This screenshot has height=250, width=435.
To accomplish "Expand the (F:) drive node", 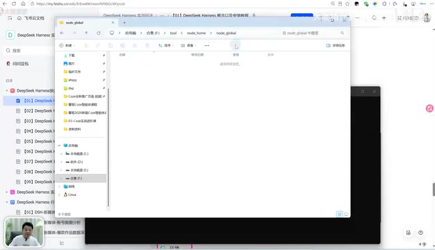I will point(61,178).
